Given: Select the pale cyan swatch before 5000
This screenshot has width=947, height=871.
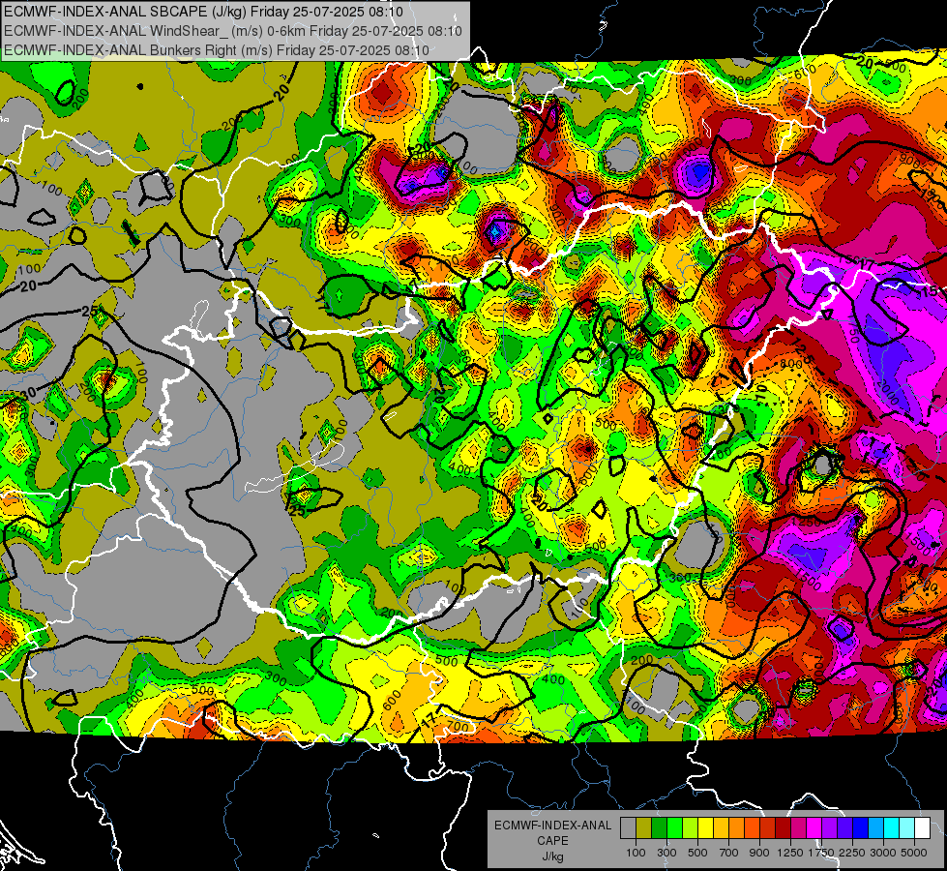Looking at the screenshot, I should pos(907,828).
